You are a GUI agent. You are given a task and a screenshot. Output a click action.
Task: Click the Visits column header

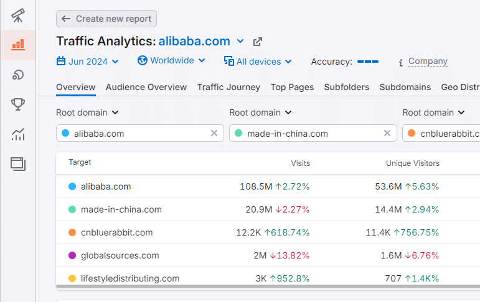300,163
